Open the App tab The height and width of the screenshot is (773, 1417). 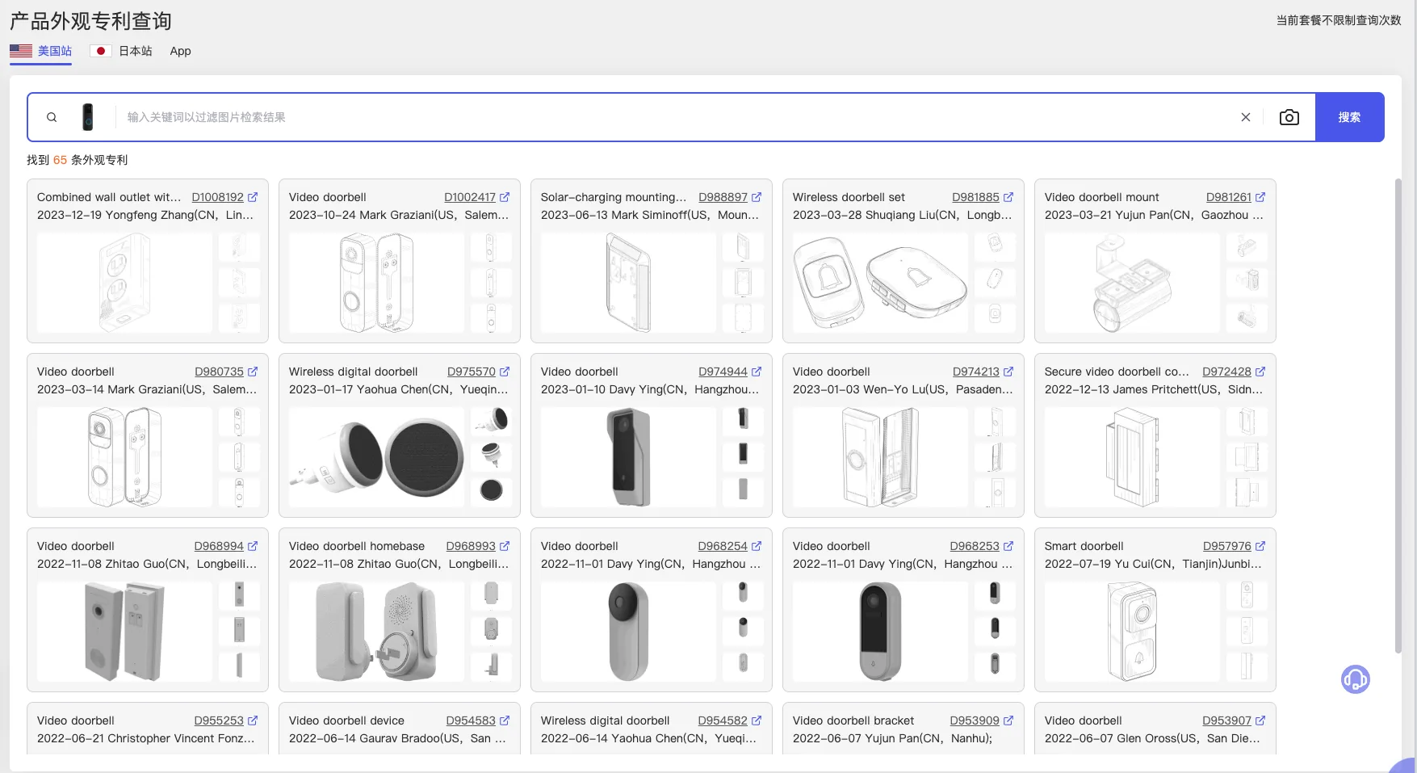(180, 51)
